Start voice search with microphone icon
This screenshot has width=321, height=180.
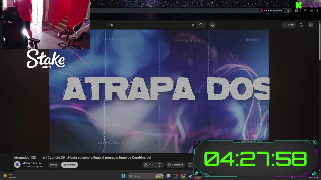212,25
